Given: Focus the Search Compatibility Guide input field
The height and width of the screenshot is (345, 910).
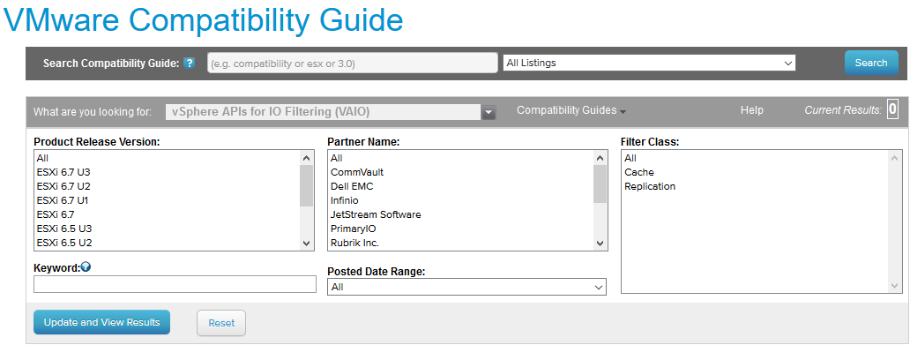Looking at the screenshot, I should (353, 64).
